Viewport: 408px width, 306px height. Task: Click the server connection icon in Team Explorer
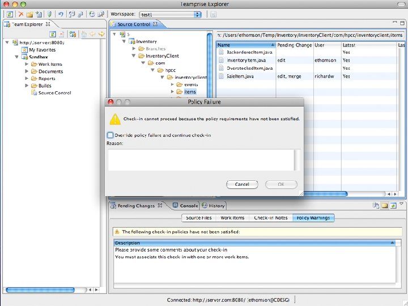(73, 34)
